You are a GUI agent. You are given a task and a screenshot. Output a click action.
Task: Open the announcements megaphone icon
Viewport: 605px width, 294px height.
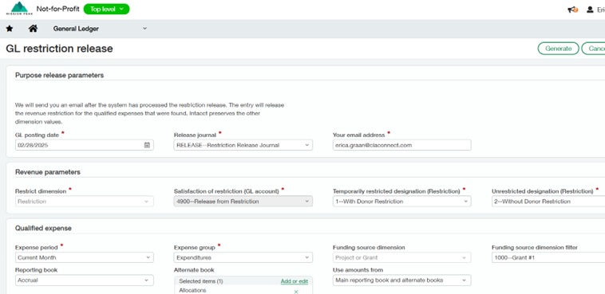[572, 10]
